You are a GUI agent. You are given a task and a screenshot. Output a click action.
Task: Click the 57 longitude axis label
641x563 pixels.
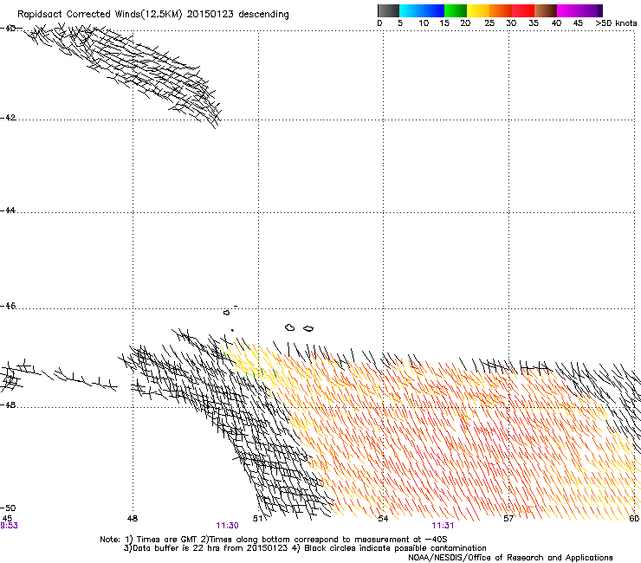508,519
